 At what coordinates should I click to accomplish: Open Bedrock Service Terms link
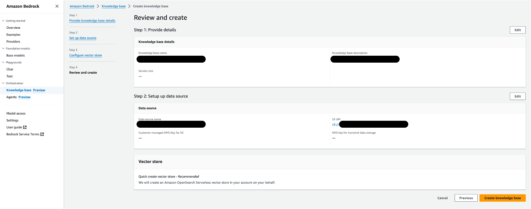(x=23, y=134)
